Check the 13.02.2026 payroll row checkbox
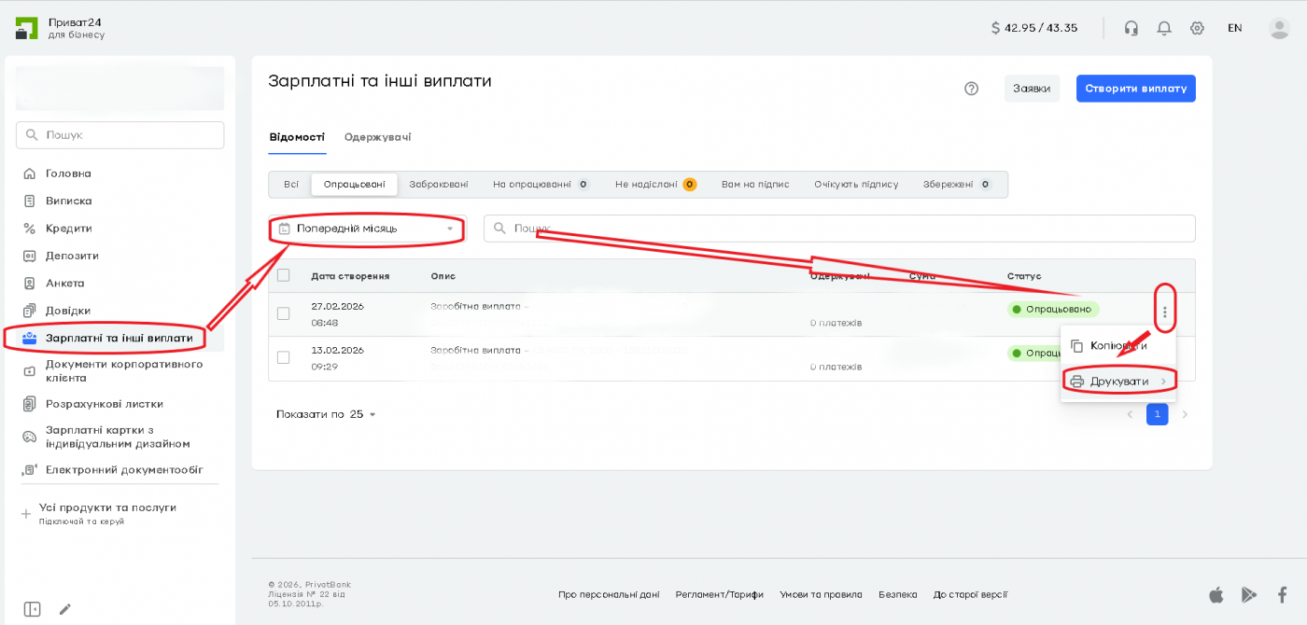This screenshot has width=1307, height=625. (x=284, y=357)
